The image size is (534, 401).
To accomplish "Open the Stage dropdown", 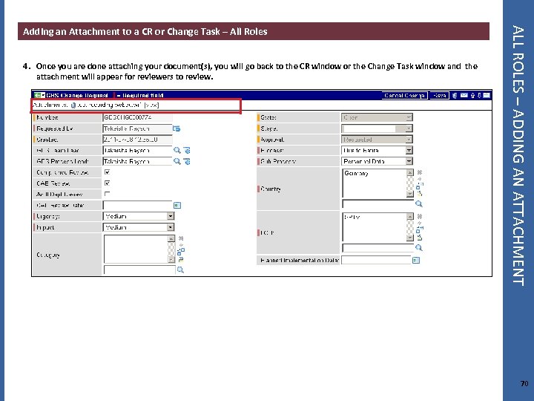I will click(377, 128).
